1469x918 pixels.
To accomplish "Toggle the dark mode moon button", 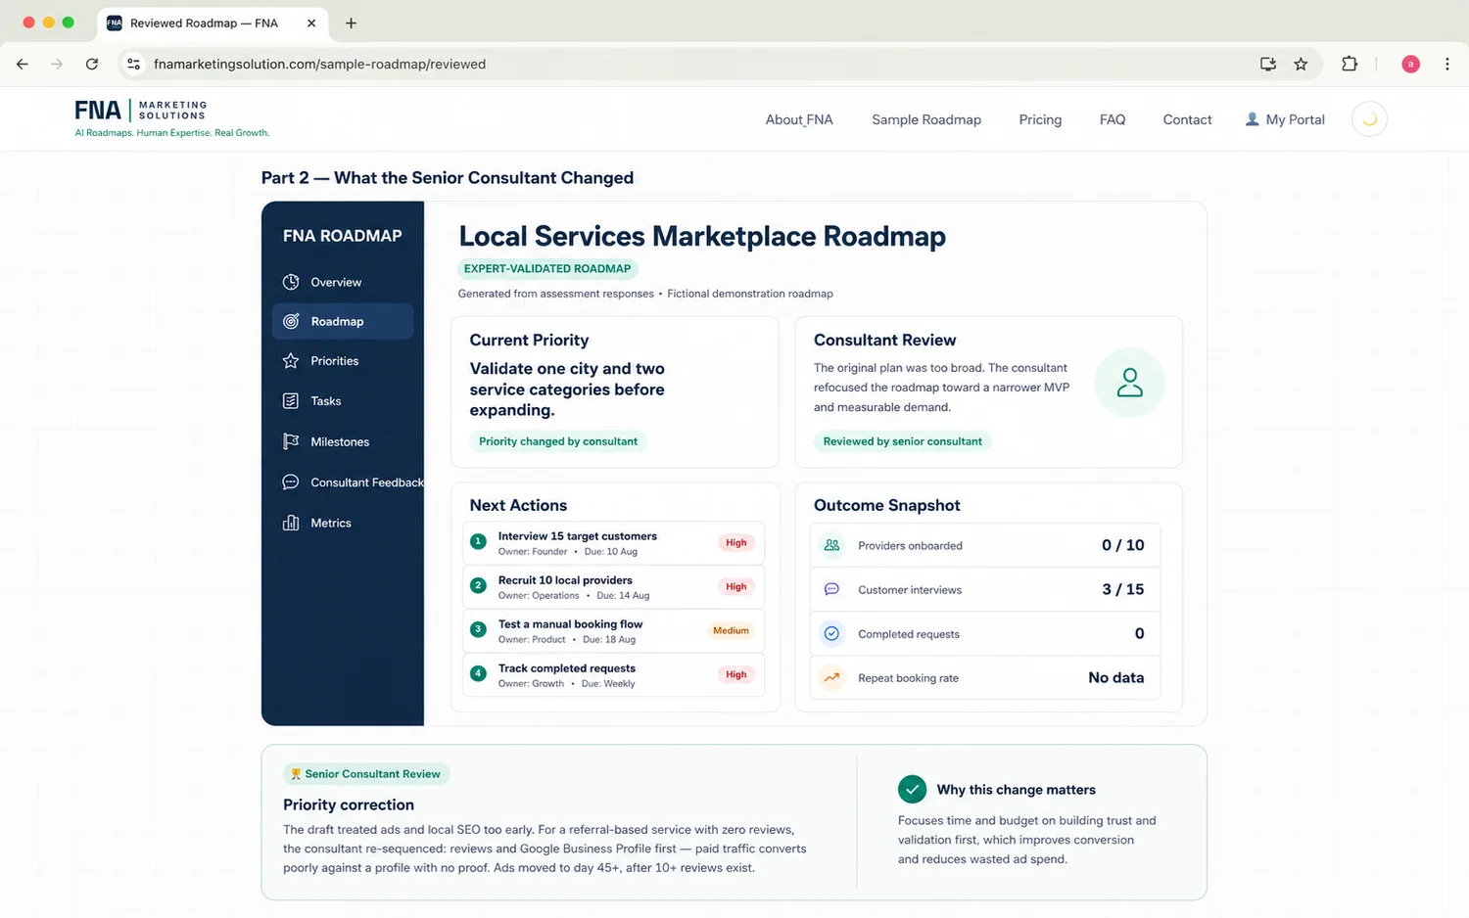I will point(1369,119).
